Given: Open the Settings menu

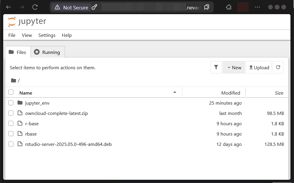Looking at the screenshot, I should coord(47,35).
